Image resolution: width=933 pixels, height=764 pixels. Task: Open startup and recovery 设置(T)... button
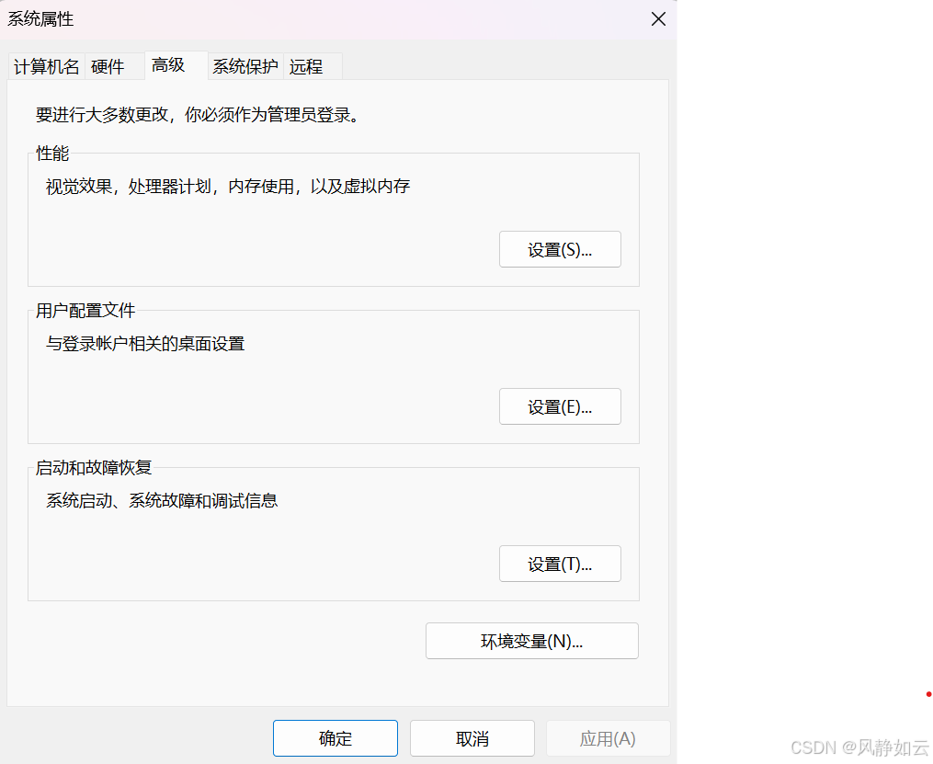(x=560, y=564)
